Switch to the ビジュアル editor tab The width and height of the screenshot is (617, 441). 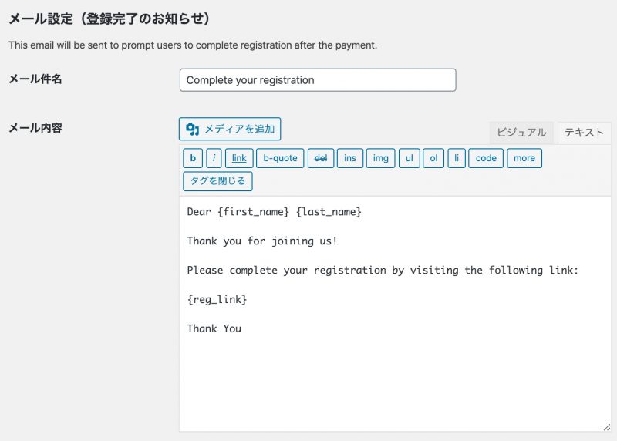(x=521, y=133)
